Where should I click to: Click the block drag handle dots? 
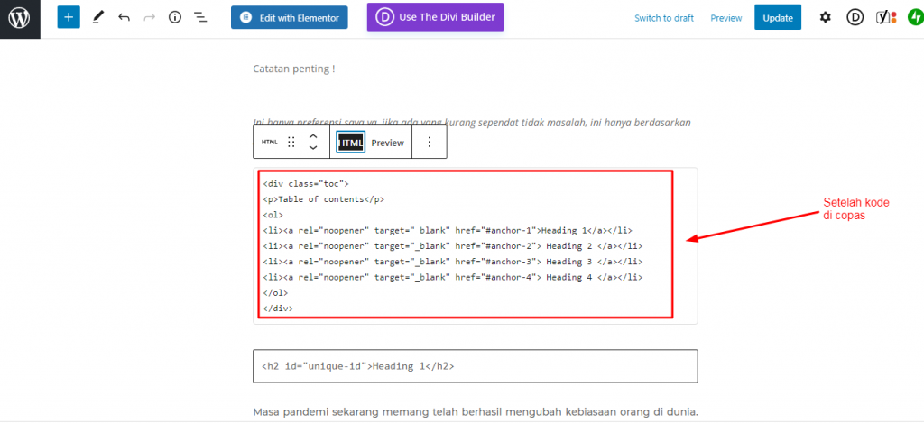[291, 142]
